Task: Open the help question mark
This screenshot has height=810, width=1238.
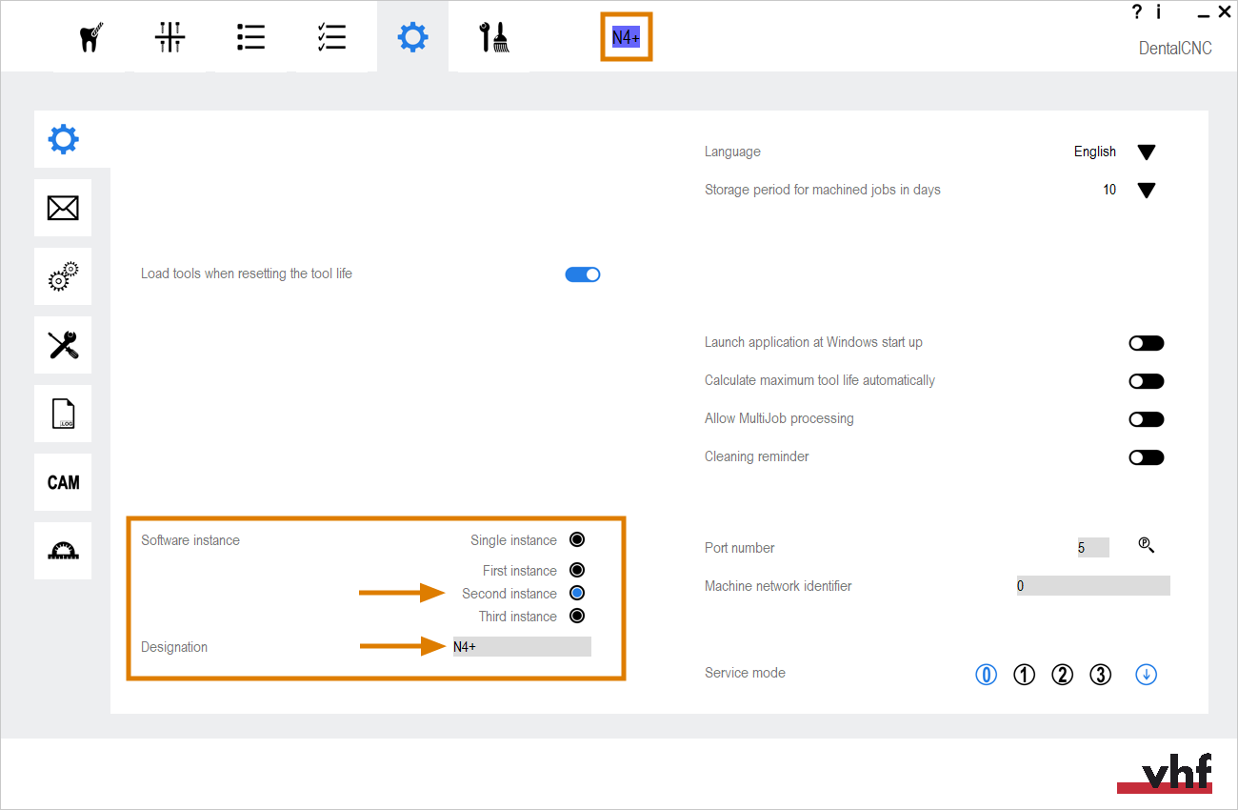Action: (x=1136, y=11)
